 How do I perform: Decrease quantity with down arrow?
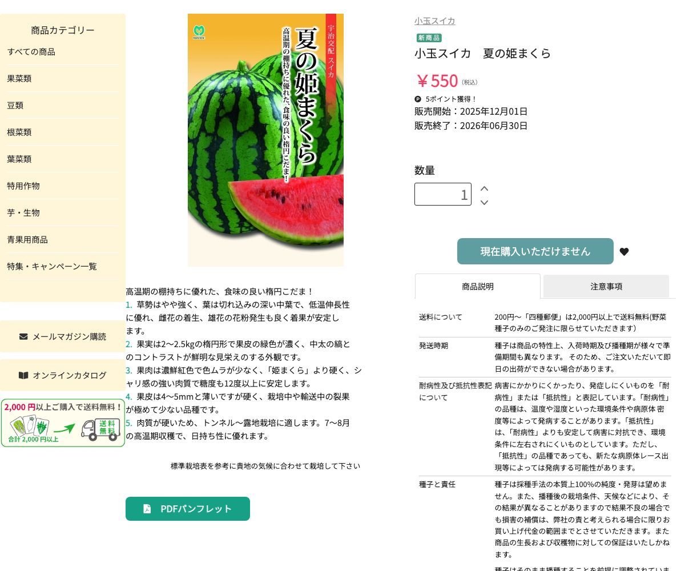pos(484,202)
